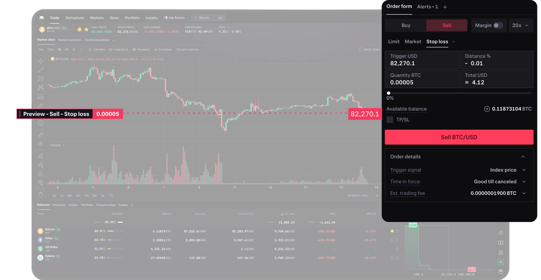Activate the chart zoom-in tool
Image resolution: width=541 pixels, height=280 pixels.
click(x=41, y=144)
